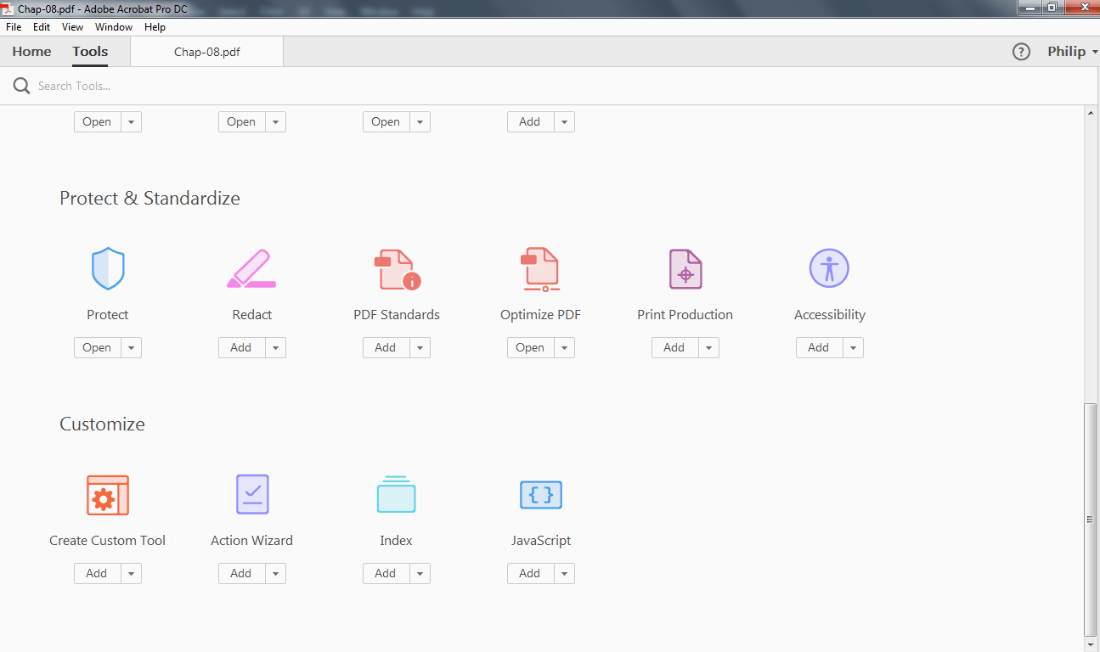Image resolution: width=1100 pixels, height=652 pixels.
Task: Open dropdown arrow beside Create Custom Tool Add
Action: coord(131,574)
